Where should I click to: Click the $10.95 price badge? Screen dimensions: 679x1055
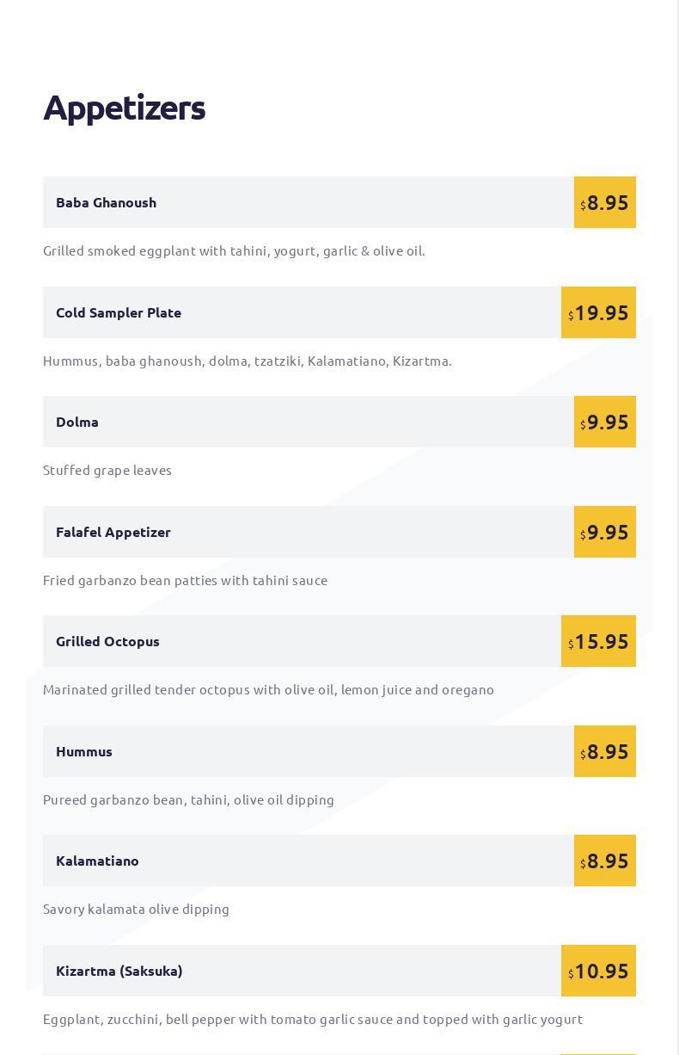(598, 971)
